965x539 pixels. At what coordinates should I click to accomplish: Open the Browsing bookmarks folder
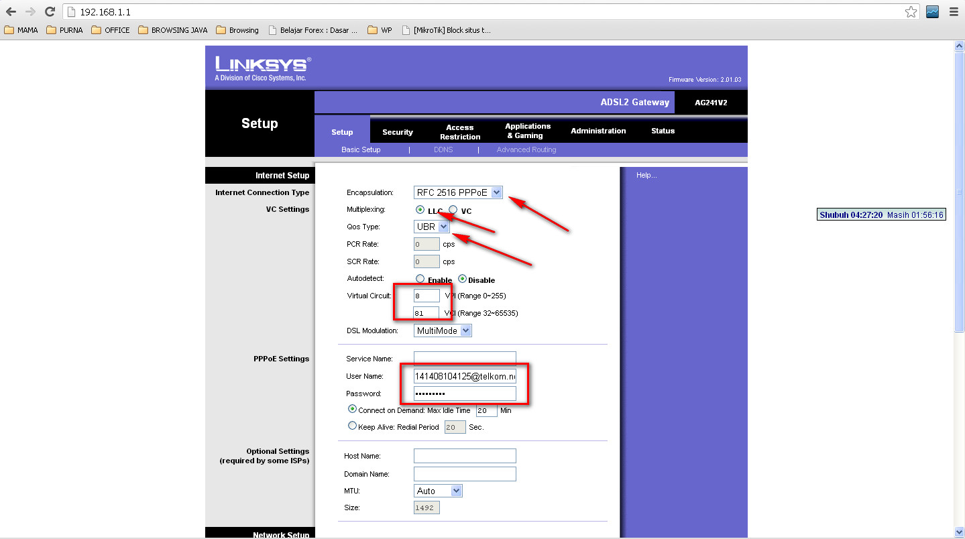237,30
